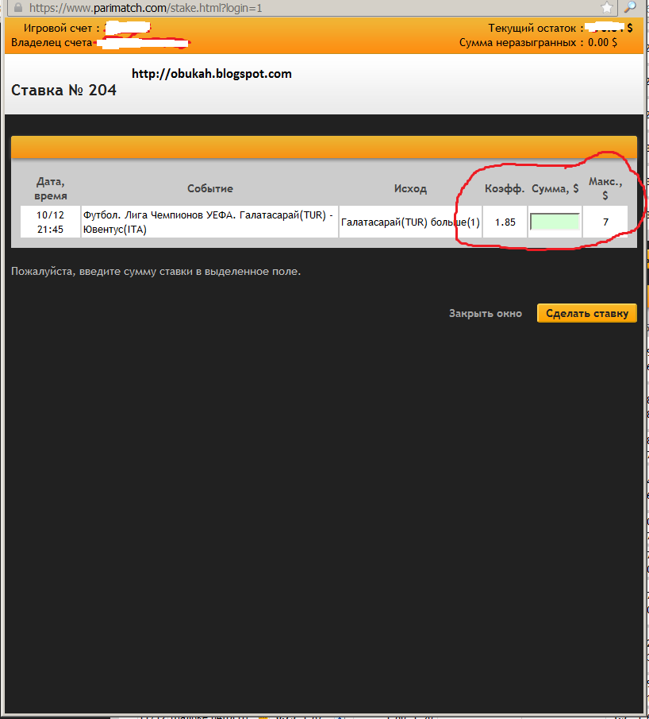649x719 pixels.
Task: Click the magnifier search icon beside address bar
Action: (630, 7)
